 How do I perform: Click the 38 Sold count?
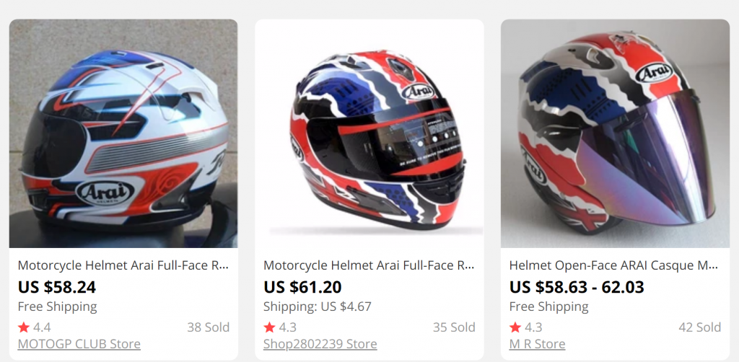208,327
